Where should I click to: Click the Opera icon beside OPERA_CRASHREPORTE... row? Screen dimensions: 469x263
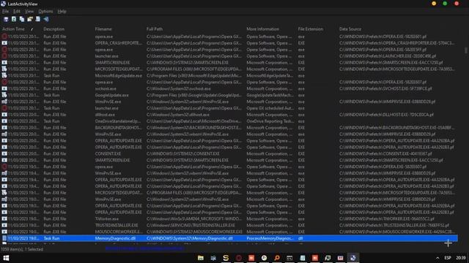pos(4,43)
